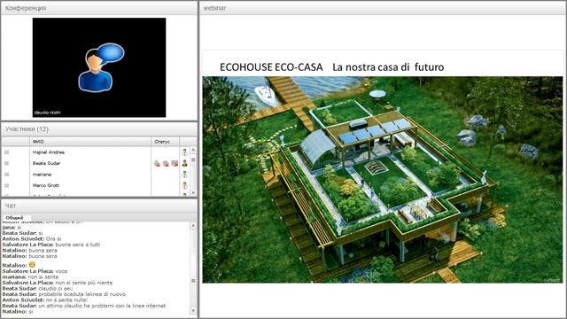Select participant Hajnal Andrea
The image size is (567, 319).
pos(49,152)
